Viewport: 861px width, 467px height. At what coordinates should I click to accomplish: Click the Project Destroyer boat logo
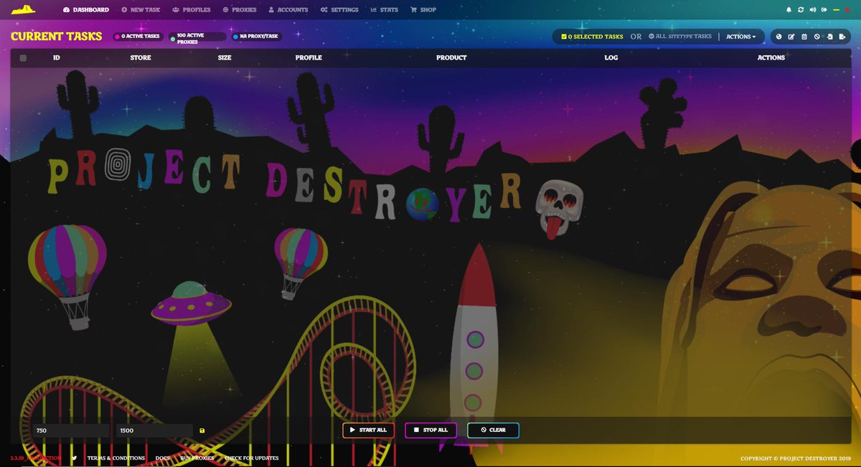(23, 9)
